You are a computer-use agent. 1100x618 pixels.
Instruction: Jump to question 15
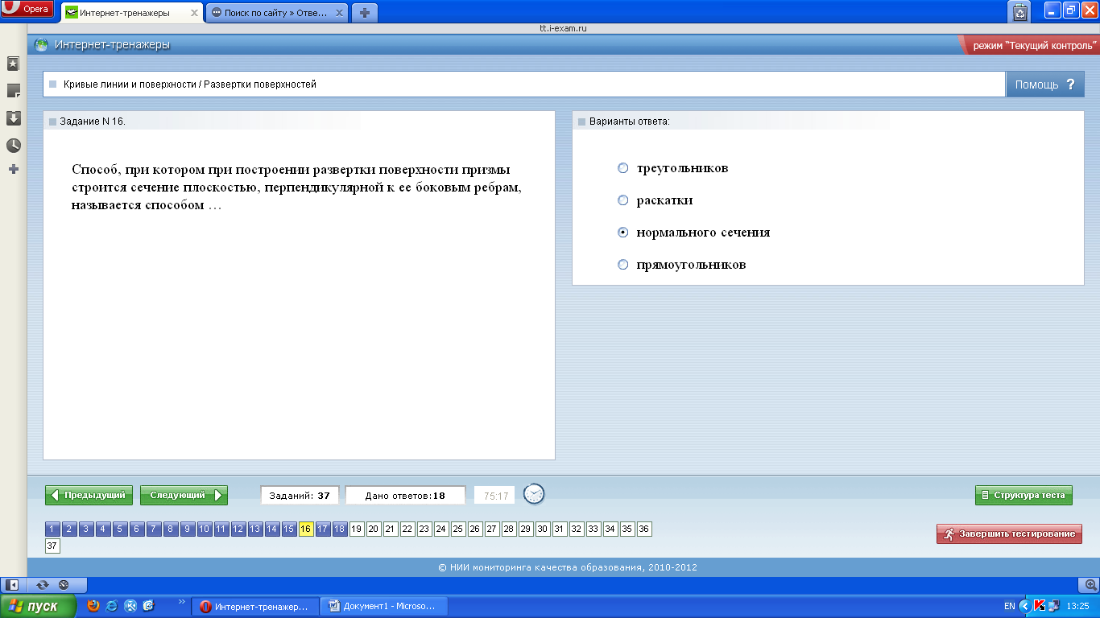point(289,529)
